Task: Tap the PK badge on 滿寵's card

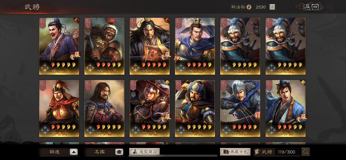Action: pos(177,58)
